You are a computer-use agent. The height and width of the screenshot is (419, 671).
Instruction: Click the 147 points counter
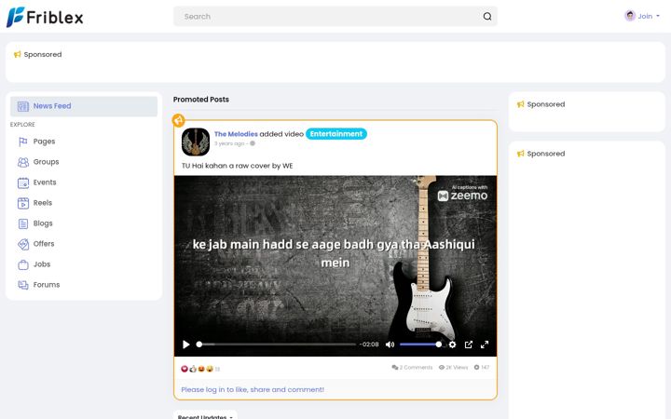coord(482,367)
